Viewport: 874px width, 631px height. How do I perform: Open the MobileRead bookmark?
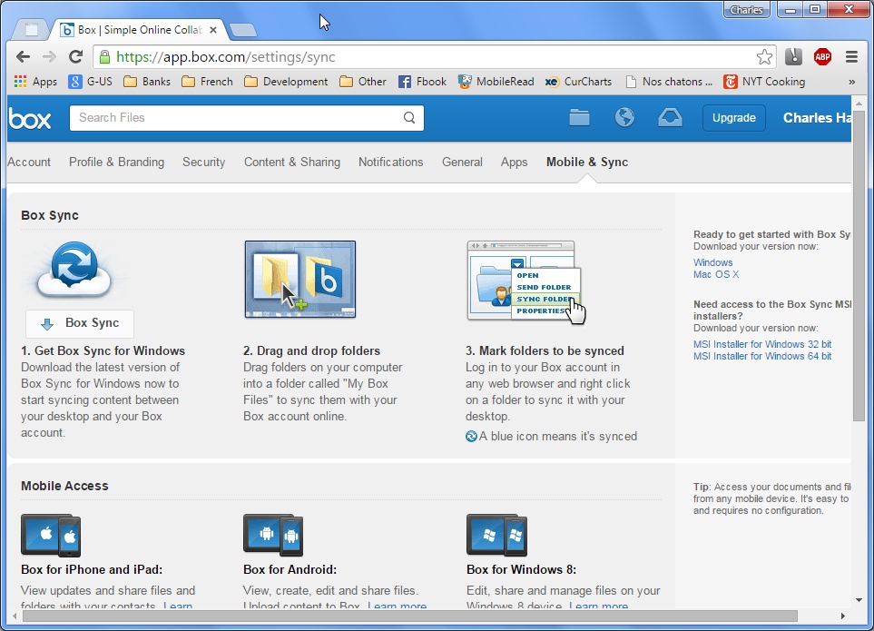point(496,82)
